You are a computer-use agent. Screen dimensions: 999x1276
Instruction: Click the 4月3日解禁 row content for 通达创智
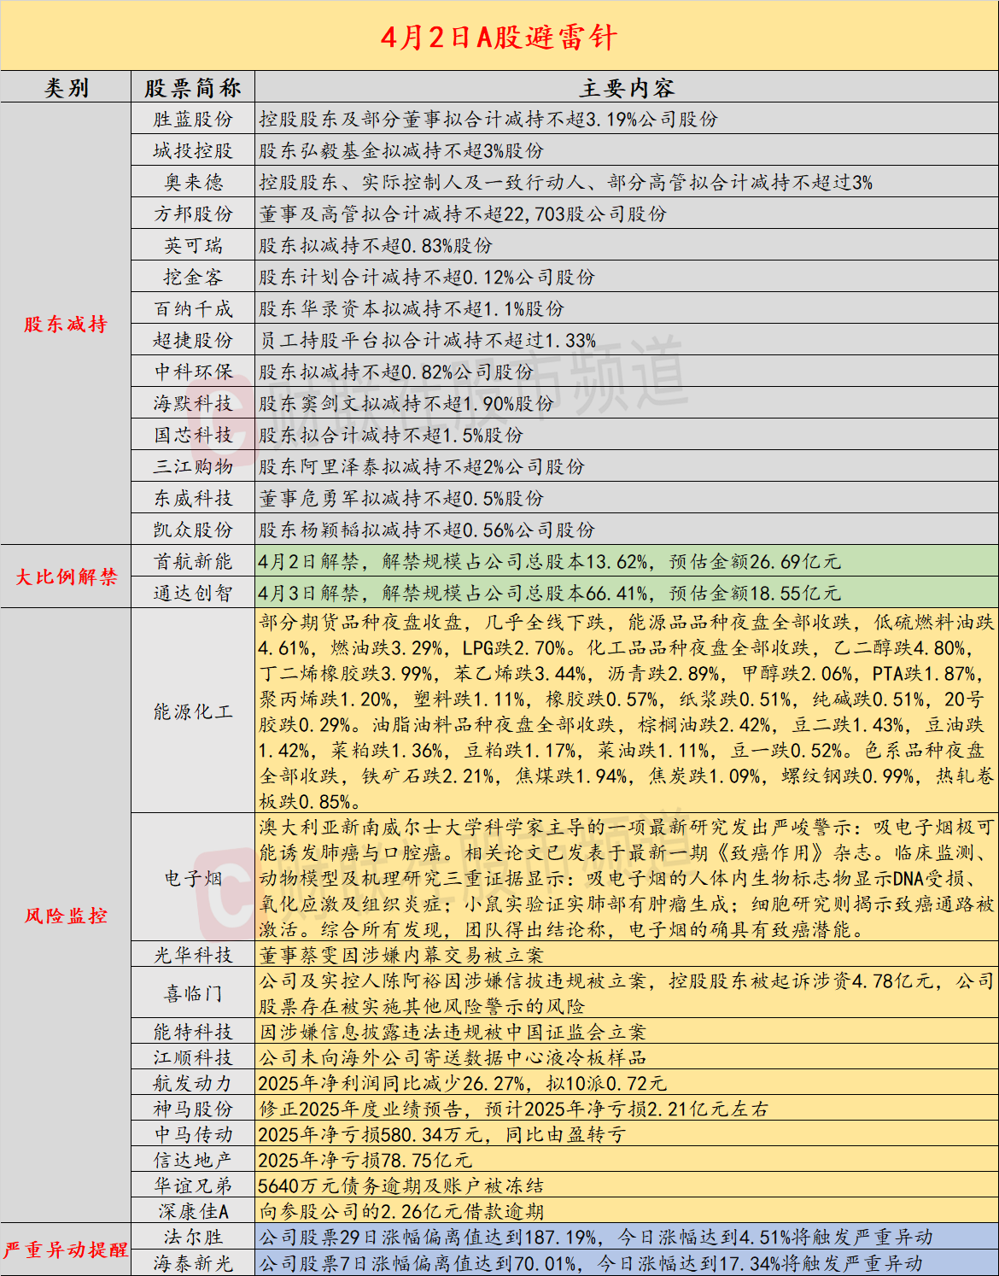(x=550, y=594)
